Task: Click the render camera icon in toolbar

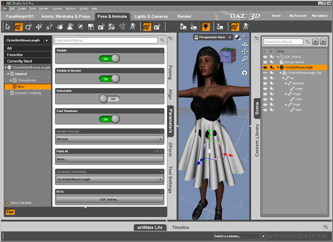Action: point(157,27)
